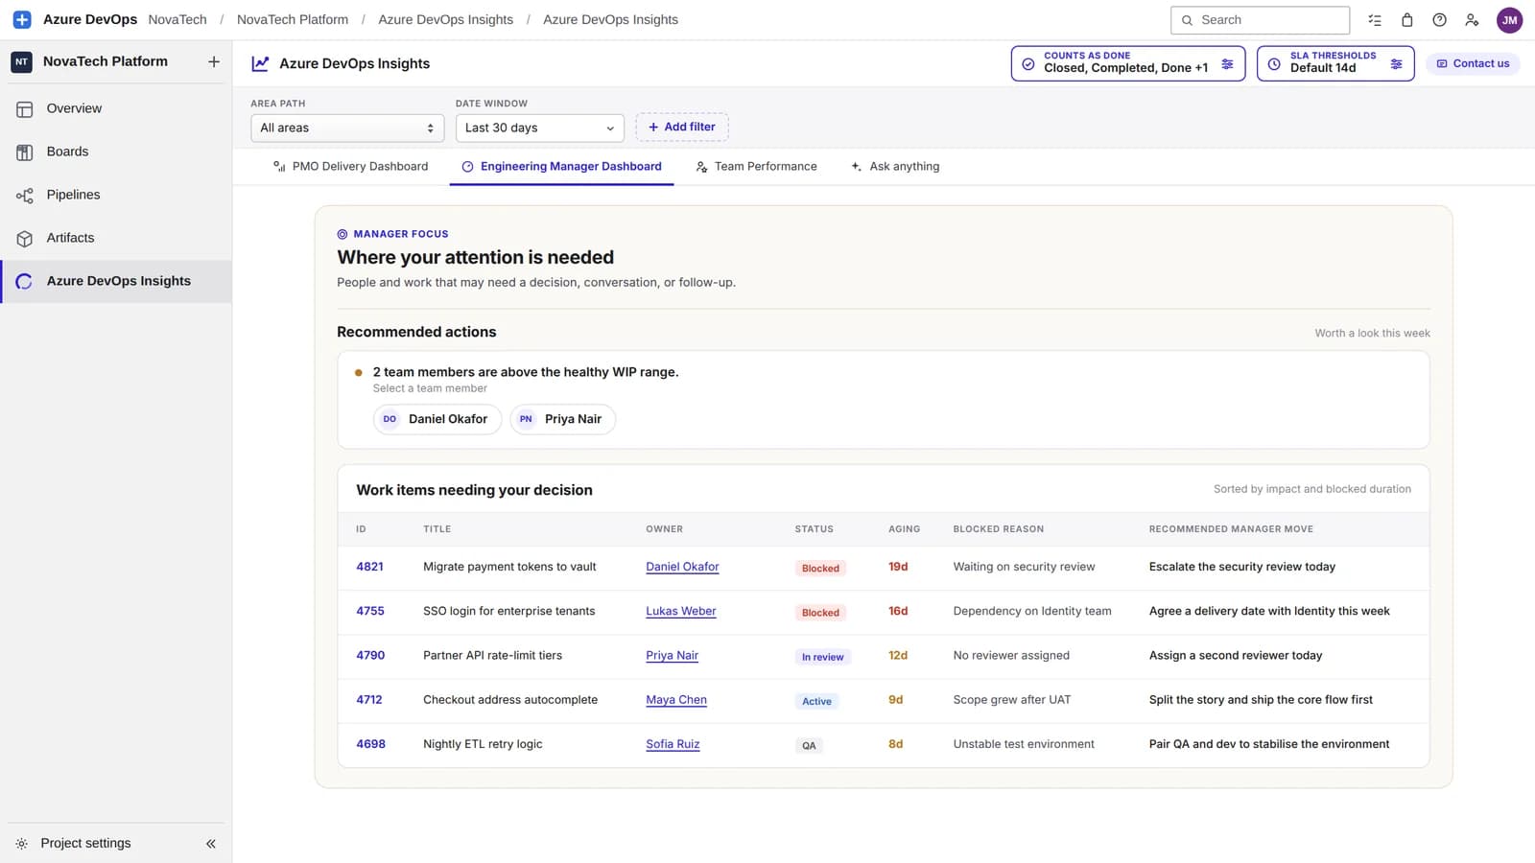Open Maya Chen owner link
1535x863 pixels.
pos(676,699)
